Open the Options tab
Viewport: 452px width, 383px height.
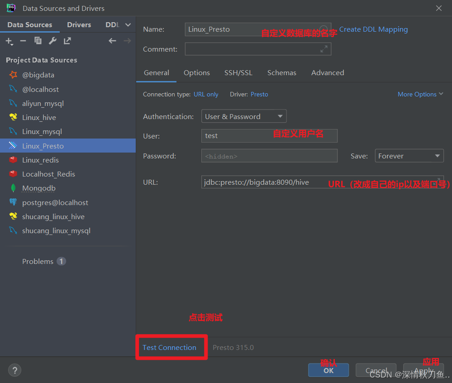[x=197, y=73]
